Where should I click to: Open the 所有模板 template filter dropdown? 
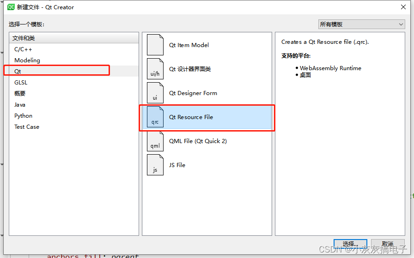361,24
